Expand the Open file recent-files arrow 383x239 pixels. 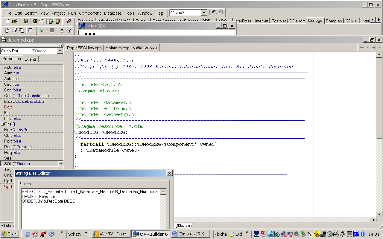tap(20, 21)
